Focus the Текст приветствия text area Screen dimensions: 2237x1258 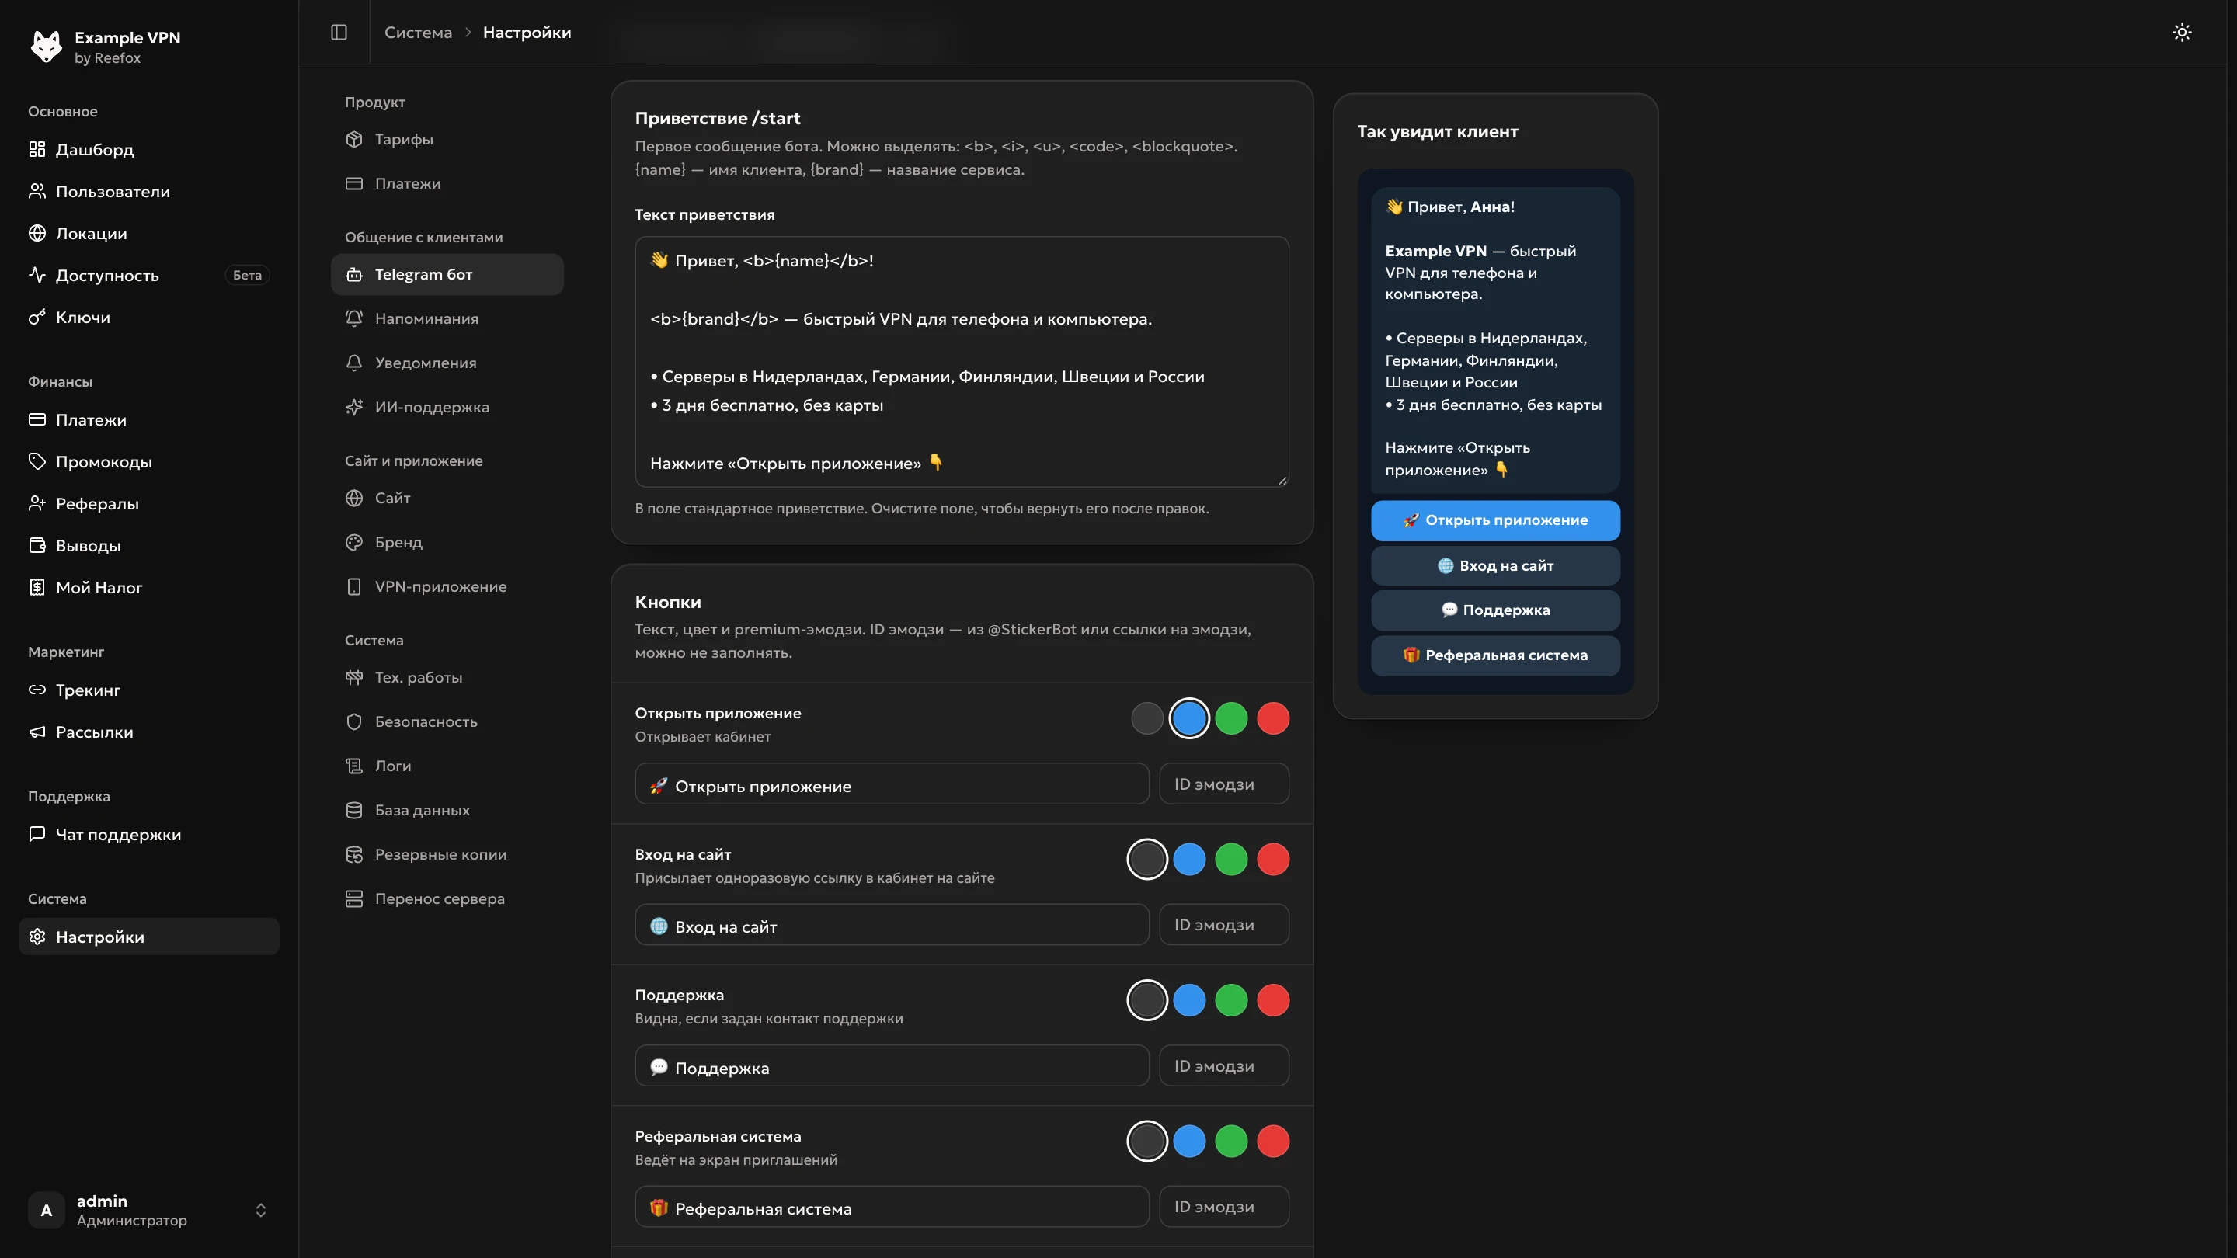(962, 361)
